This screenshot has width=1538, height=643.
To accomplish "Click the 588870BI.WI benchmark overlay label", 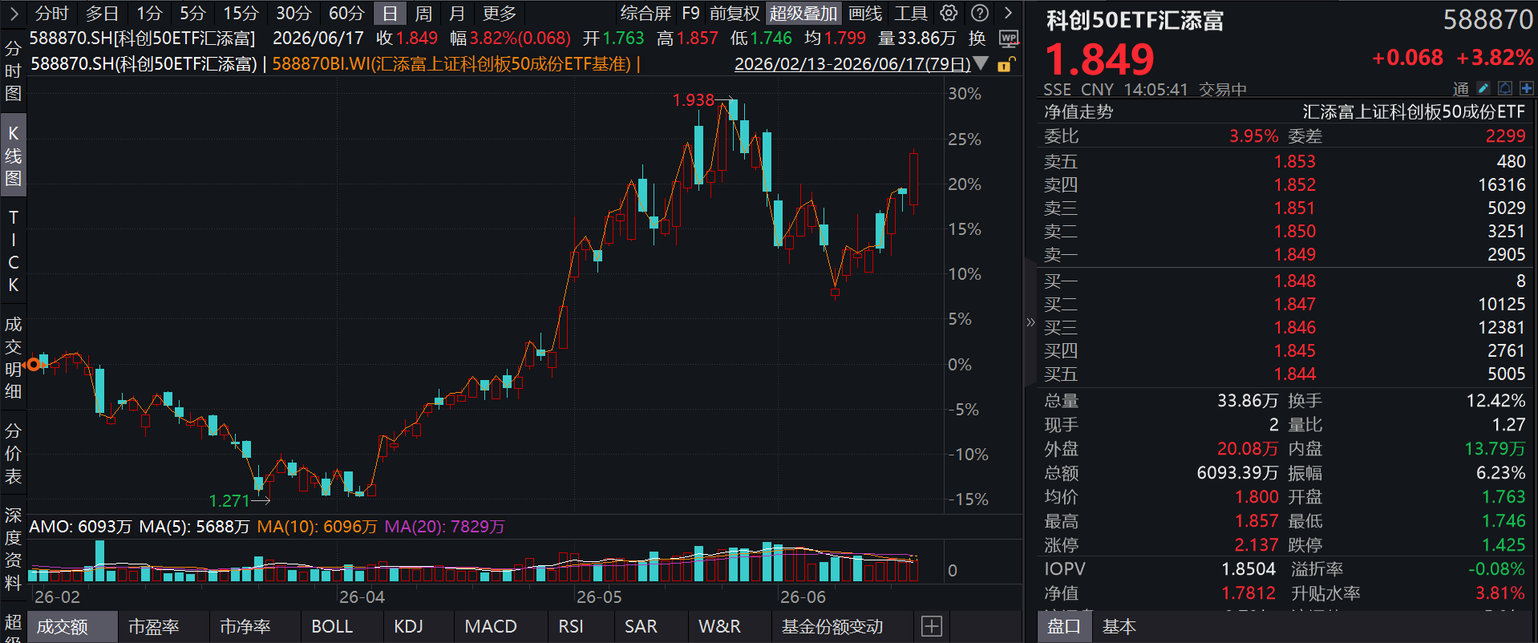I will (x=451, y=64).
